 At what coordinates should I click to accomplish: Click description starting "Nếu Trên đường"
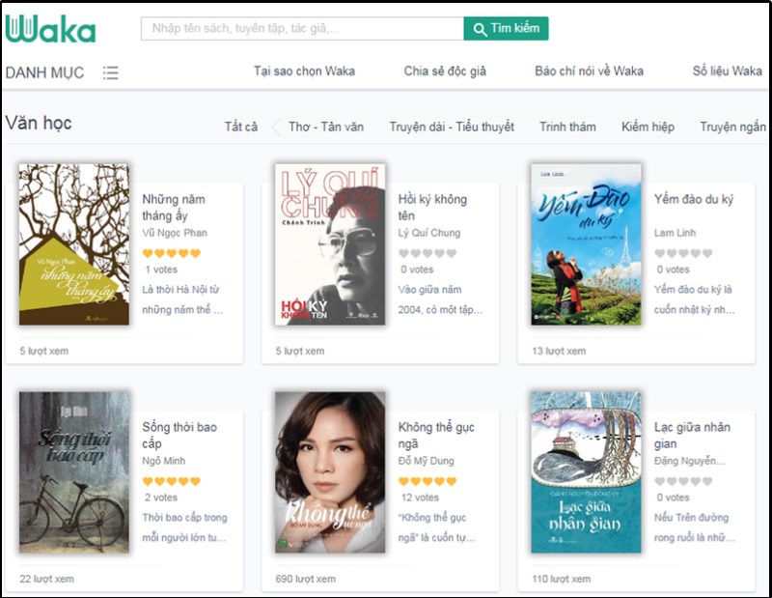pos(694,527)
